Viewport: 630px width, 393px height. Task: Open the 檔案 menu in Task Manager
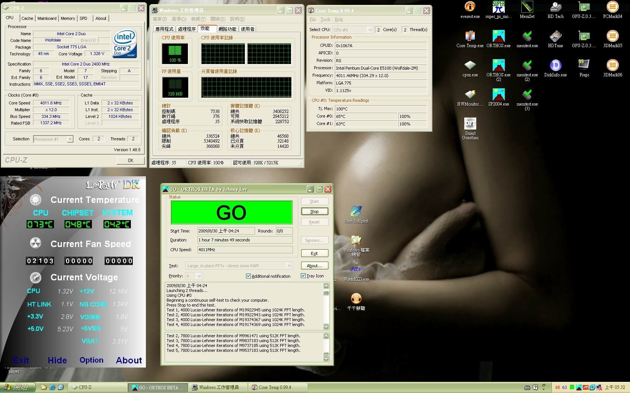click(160, 19)
